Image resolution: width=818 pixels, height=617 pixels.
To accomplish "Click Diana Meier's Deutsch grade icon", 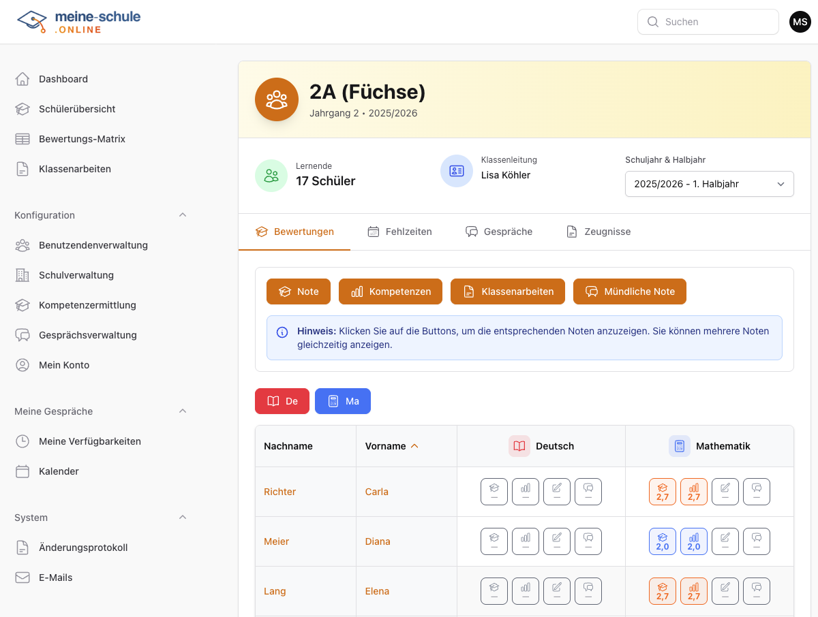I will point(494,541).
